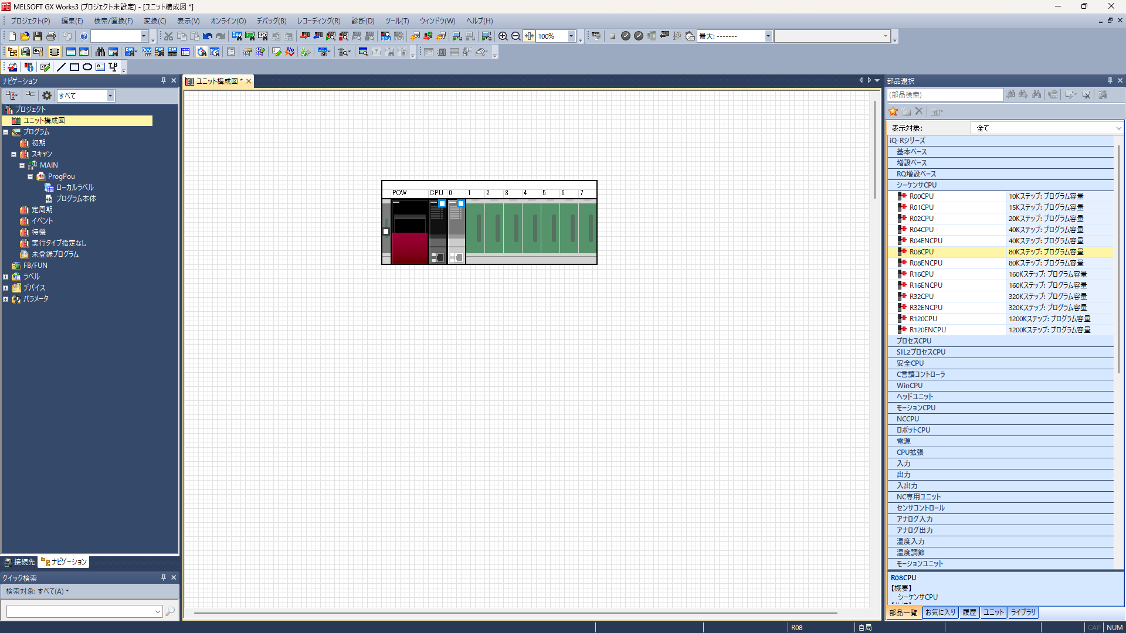This screenshot has height=633, width=1126.
Task: Select the connector line tool
Action: [113, 67]
